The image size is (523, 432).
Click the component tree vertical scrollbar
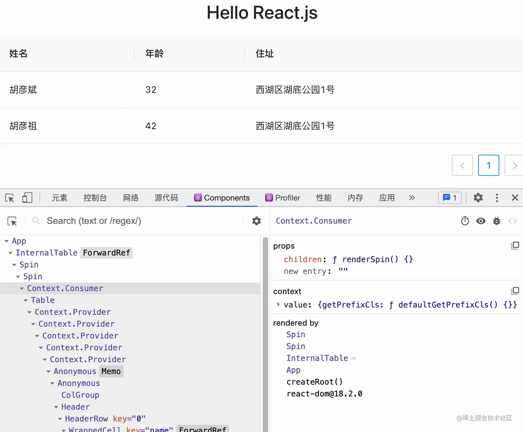(x=265, y=334)
